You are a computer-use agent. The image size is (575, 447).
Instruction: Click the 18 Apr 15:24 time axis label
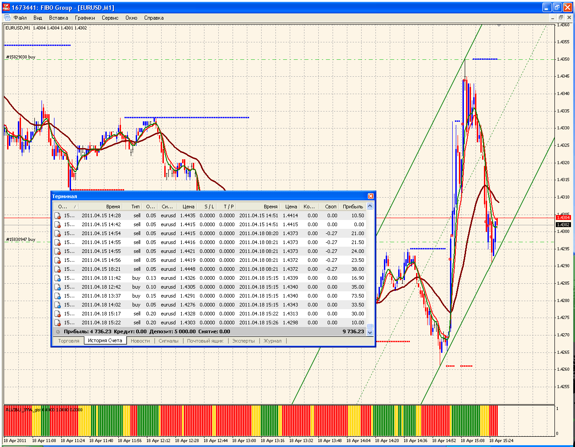[x=501, y=440]
